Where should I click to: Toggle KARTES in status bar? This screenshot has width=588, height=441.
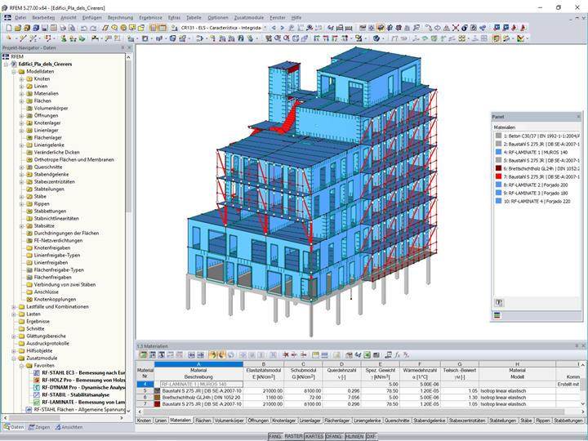pos(314,436)
